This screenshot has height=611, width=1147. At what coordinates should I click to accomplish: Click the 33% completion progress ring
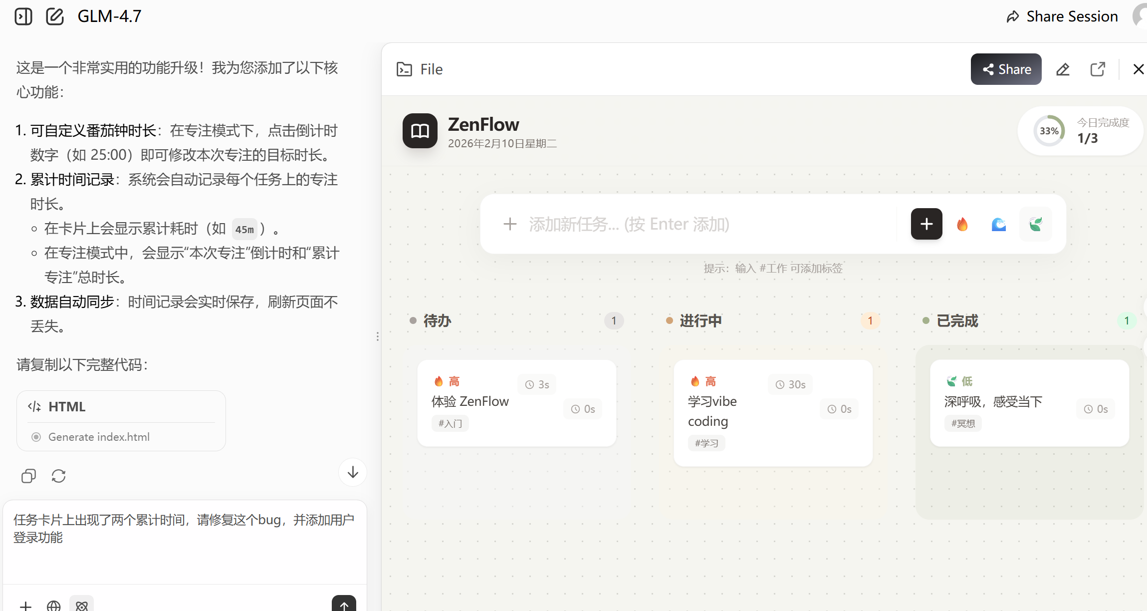coord(1050,131)
